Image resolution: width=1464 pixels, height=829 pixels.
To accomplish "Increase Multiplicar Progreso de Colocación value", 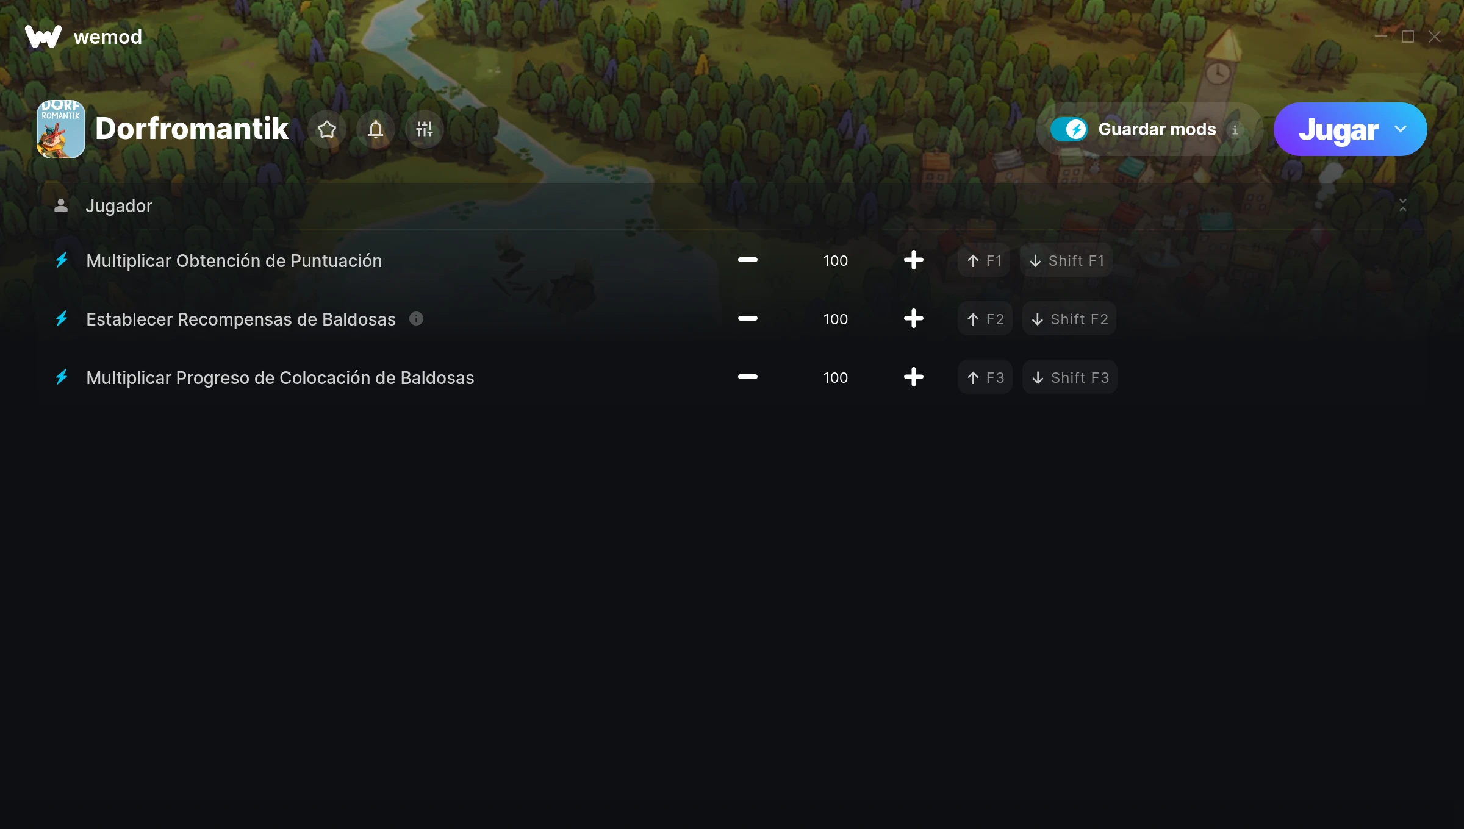I will [x=913, y=377].
